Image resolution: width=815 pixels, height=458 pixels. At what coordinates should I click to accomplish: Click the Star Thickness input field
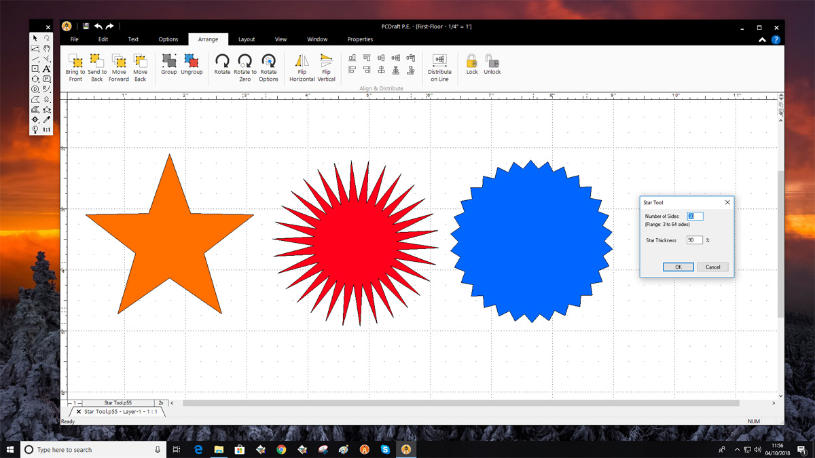pos(694,240)
